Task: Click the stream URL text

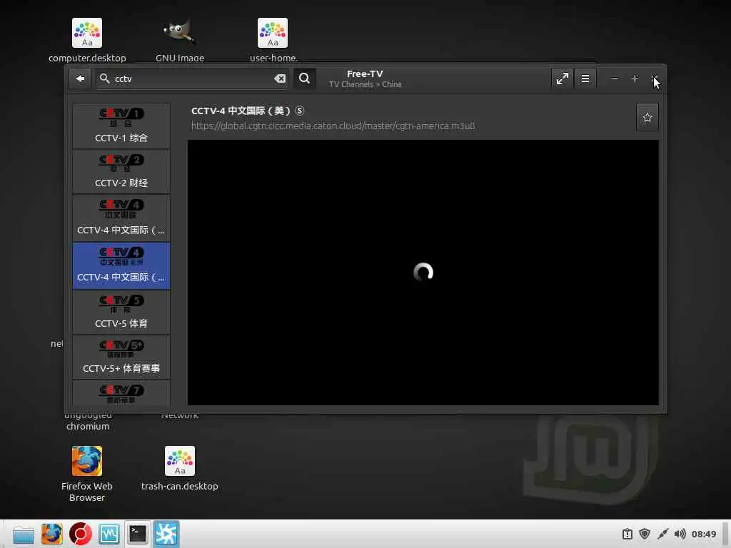Action: point(333,126)
